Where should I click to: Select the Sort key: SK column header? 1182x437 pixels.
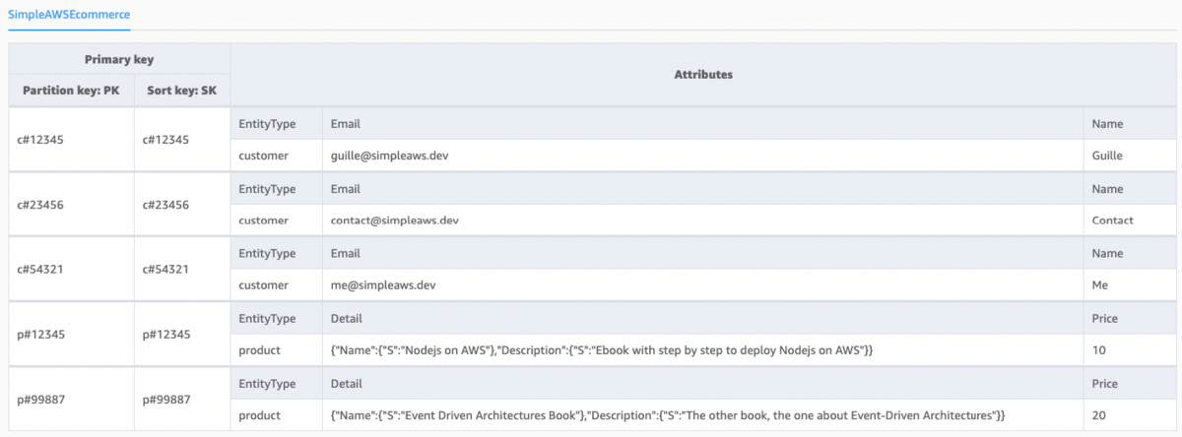182,91
